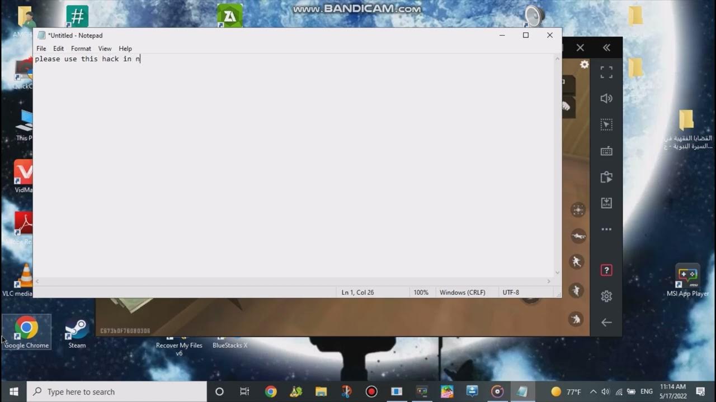The height and width of the screenshot is (402, 716).
Task: Click the '100%' zoom status in Notepad
Action: tap(421, 293)
